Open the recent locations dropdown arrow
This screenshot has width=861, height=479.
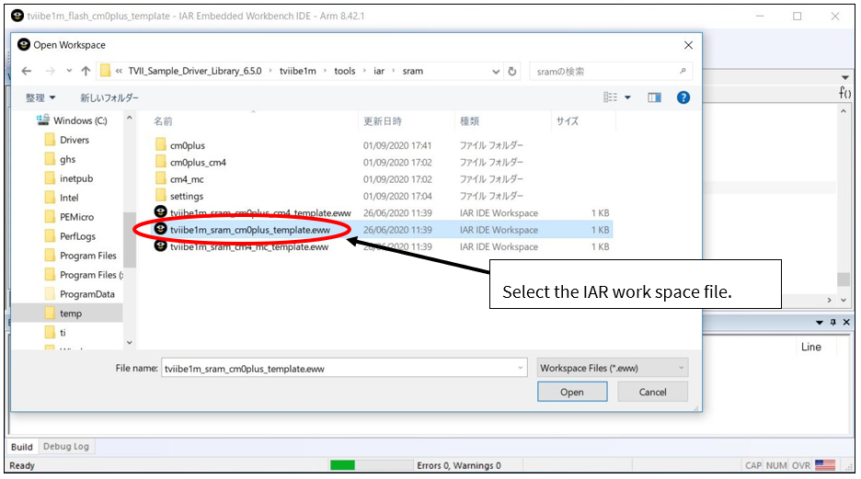69,72
